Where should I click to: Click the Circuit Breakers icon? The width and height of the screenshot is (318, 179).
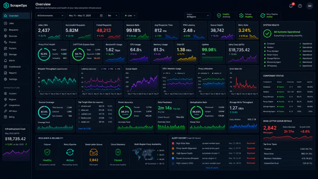tap(118, 152)
